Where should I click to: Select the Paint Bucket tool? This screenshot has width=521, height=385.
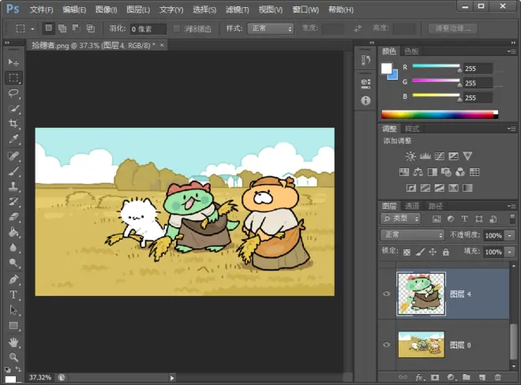[x=13, y=232]
